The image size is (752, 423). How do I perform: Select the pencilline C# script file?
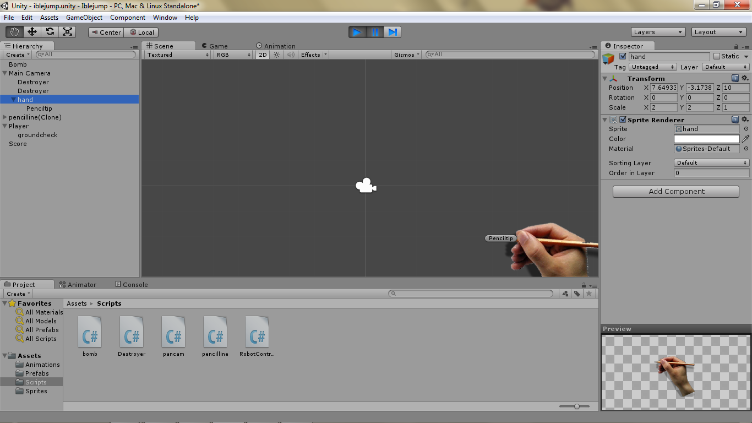(x=215, y=337)
